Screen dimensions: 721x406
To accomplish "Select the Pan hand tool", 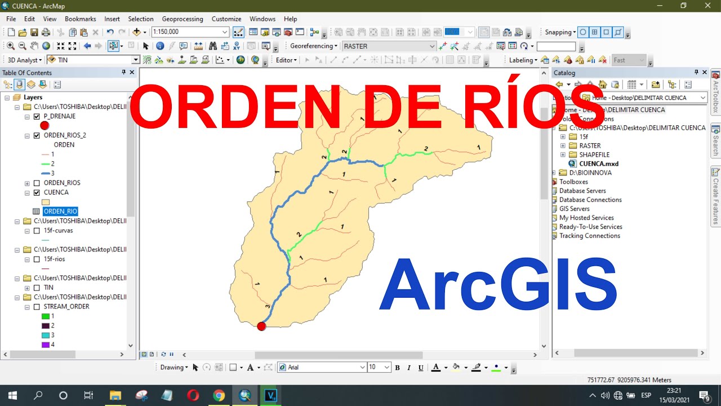I will [34, 46].
